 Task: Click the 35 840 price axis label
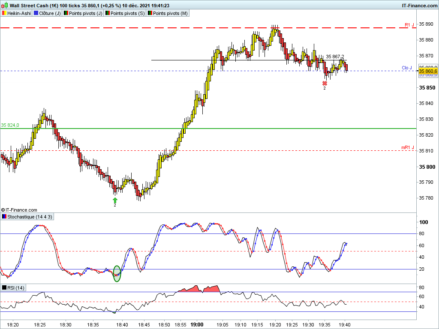pos(426,104)
